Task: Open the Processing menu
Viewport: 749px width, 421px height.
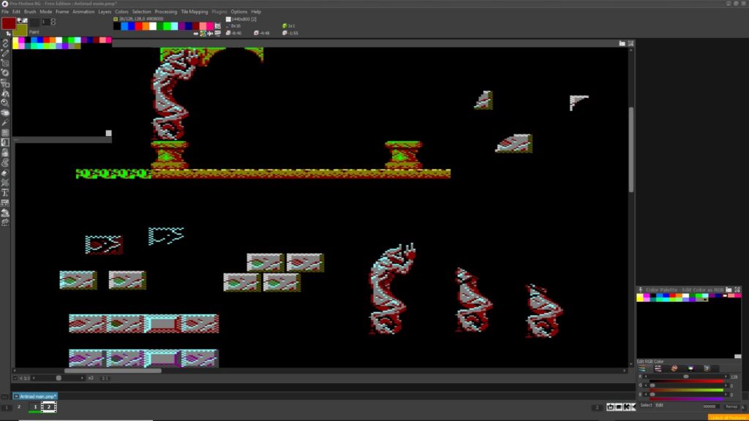Action: click(166, 12)
